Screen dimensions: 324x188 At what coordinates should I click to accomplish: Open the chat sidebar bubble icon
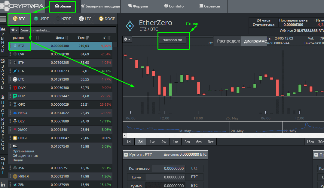tap(3, 159)
